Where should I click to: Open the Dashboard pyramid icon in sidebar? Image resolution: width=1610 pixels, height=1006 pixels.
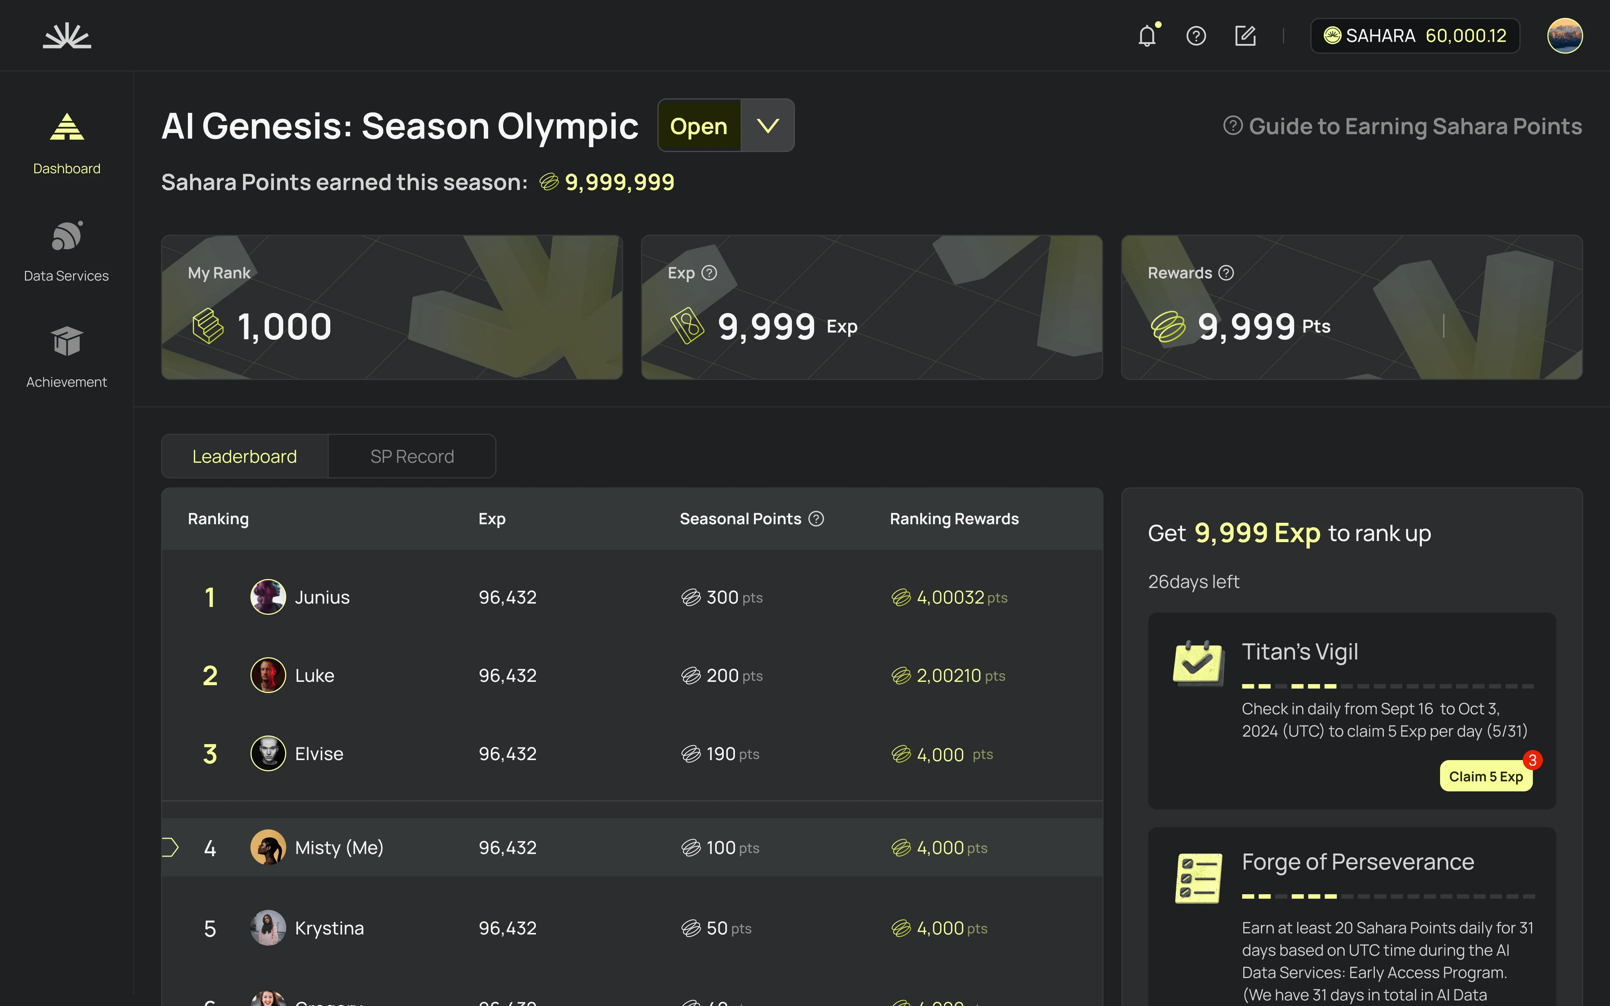(x=67, y=127)
